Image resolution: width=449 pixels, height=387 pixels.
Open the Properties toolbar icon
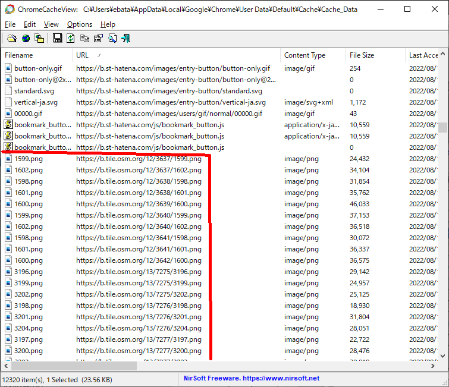[x=98, y=39]
